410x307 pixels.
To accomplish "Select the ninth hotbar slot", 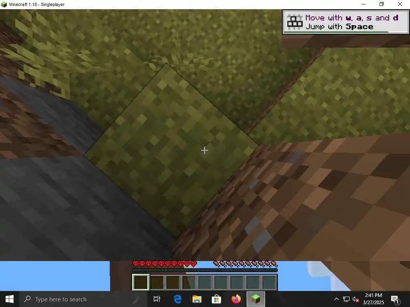I will (269, 282).
